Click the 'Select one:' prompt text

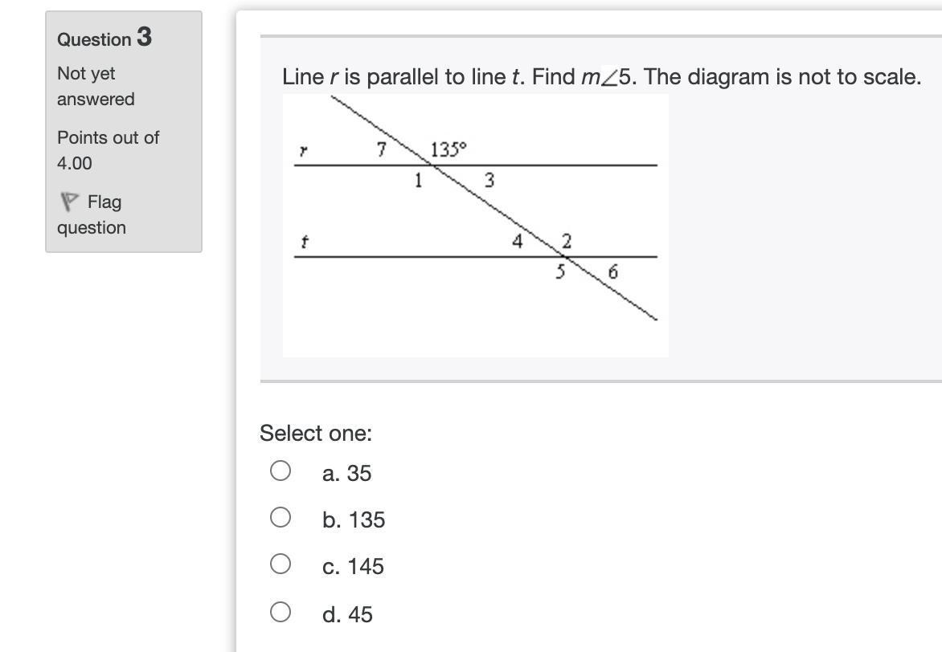[x=316, y=434]
